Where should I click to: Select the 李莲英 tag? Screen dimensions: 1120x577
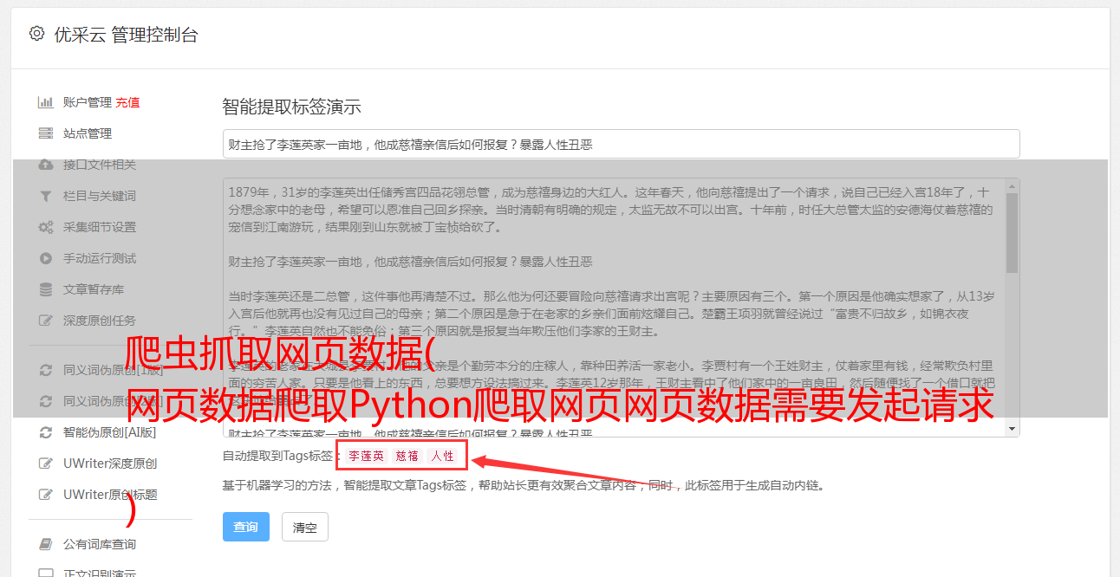366,456
